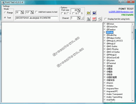
Task: Click the refresh font list icon
Action: (100, 19)
